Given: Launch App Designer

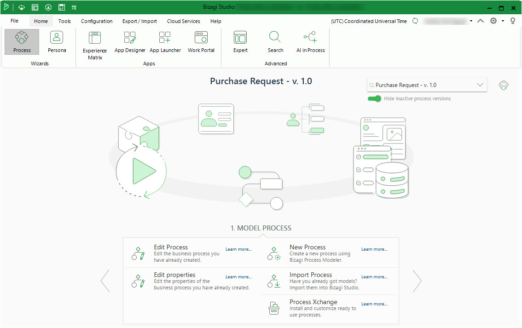Looking at the screenshot, I should click(x=130, y=41).
